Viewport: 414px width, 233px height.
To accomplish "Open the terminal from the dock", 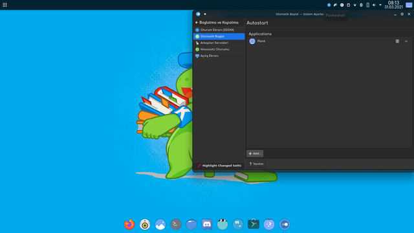I will (x=176, y=225).
